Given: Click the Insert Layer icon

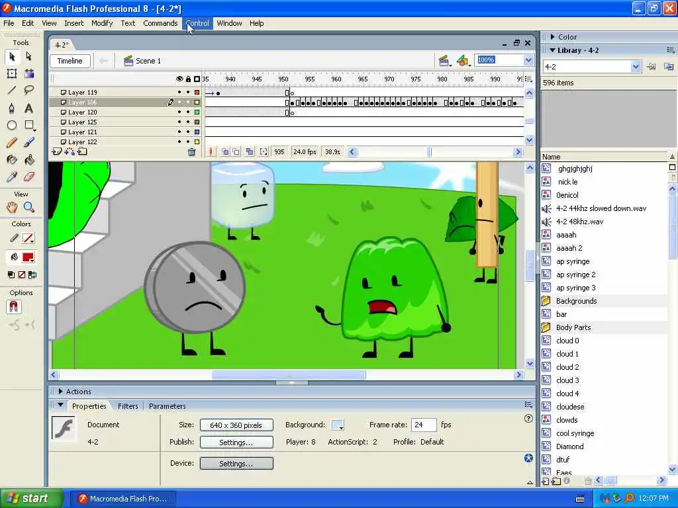Looking at the screenshot, I should 57,151.
